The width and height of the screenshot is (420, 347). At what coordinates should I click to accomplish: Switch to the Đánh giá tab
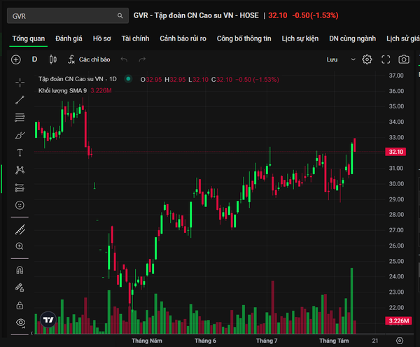tap(69, 38)
